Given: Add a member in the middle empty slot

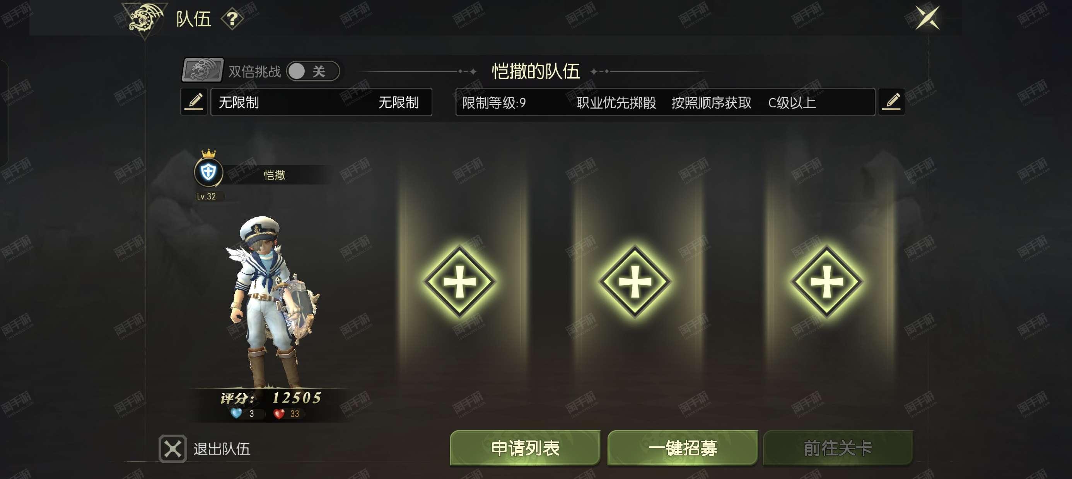Looking at the screenshot, I should (x=635, y=282).
